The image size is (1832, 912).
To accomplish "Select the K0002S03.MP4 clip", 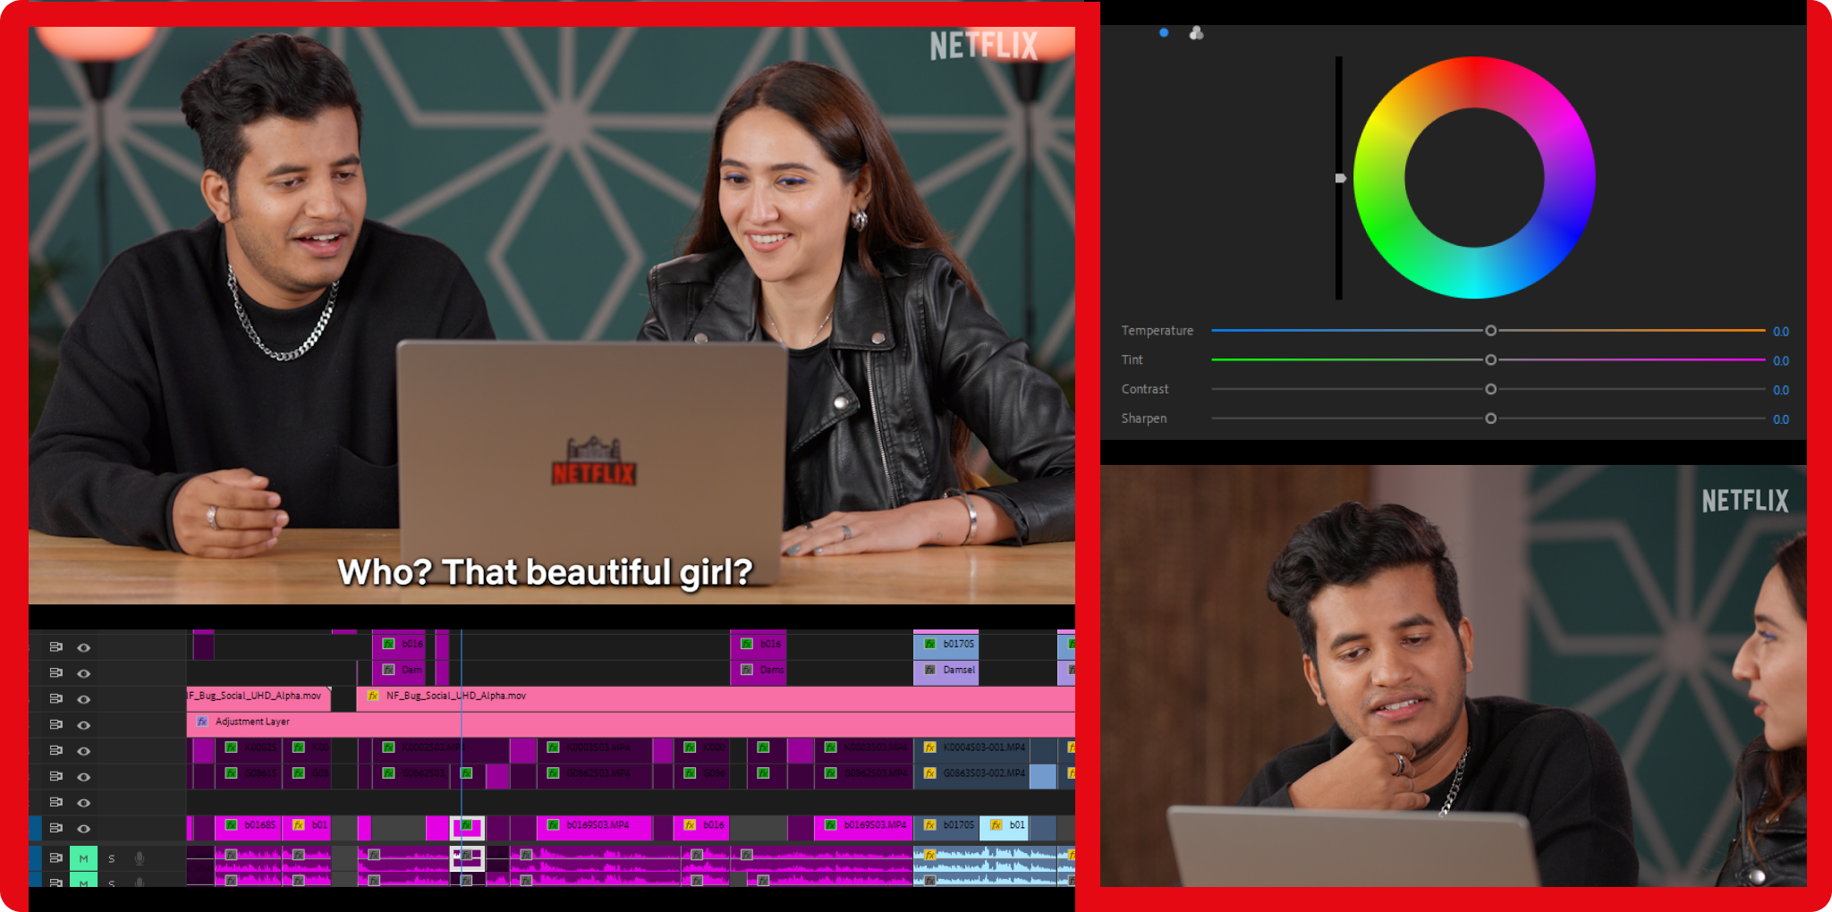I will pyautogui.click(x=442, y=750).
